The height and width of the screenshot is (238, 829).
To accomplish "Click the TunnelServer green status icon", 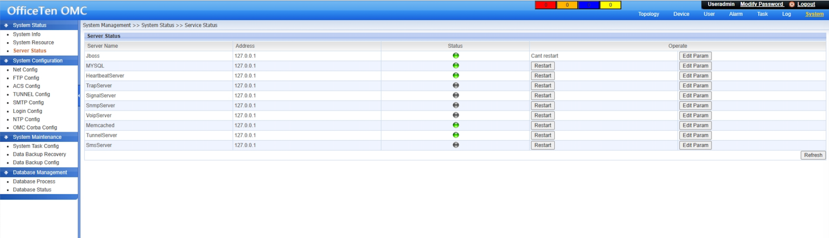I will 456,135.
